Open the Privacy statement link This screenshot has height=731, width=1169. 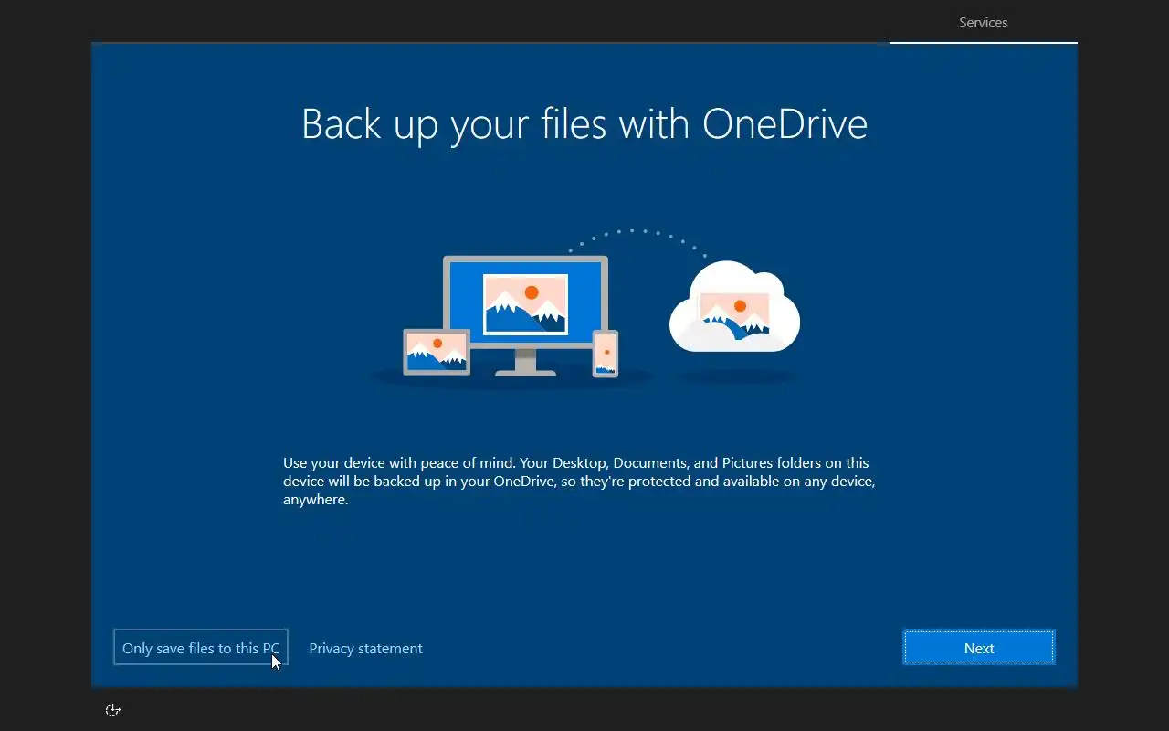tap(365, 648)
